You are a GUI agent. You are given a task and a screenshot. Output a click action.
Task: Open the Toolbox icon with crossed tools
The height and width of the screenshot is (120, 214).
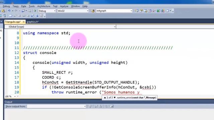click(x=154, y=11)
